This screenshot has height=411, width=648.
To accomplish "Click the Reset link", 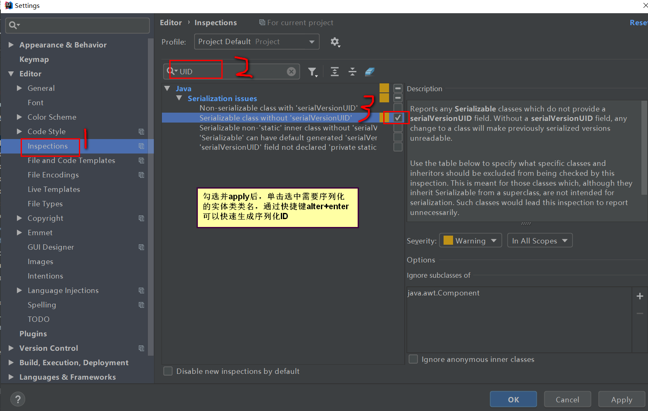I will (x=639, y=23).
